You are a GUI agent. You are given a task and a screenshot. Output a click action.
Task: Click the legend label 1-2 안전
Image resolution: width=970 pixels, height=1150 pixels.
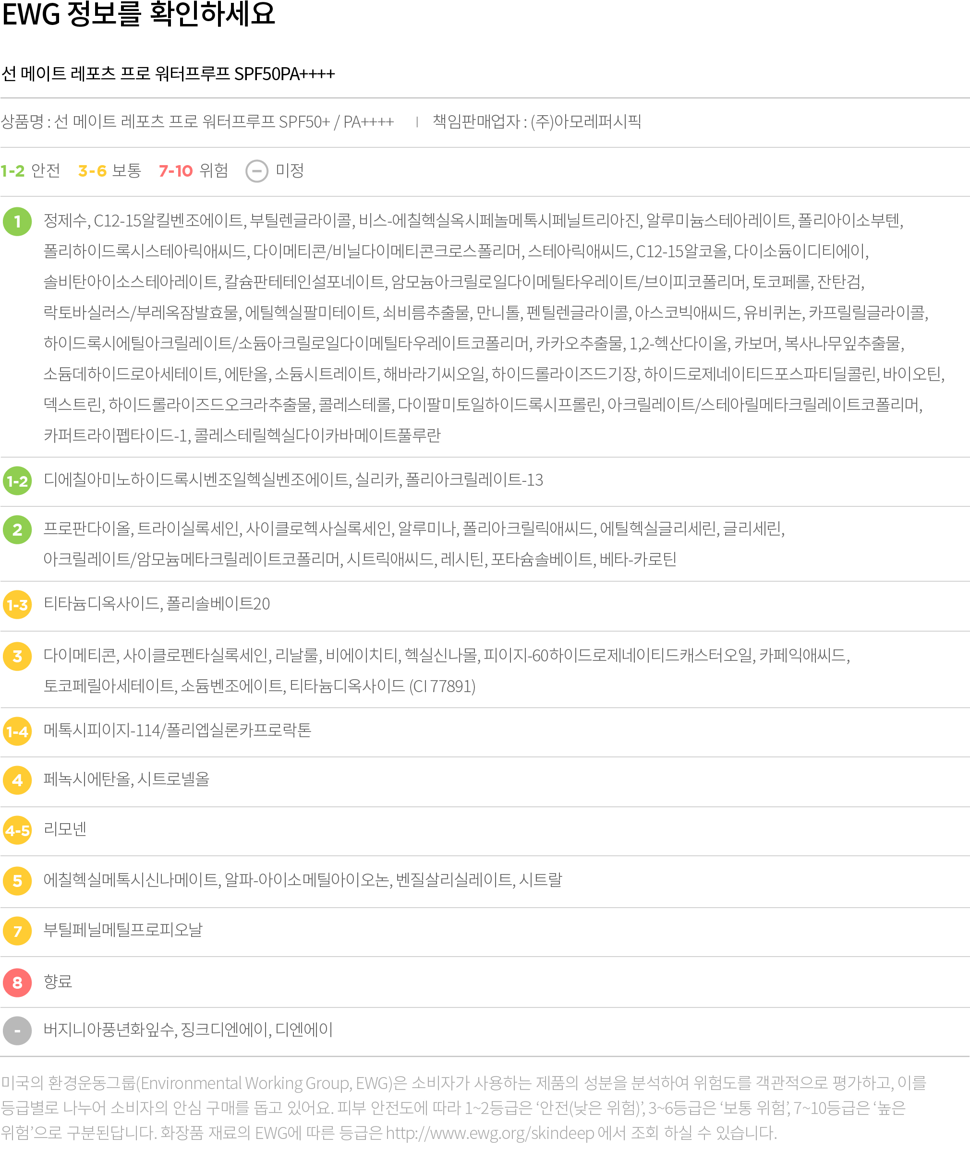pos(30,171)
